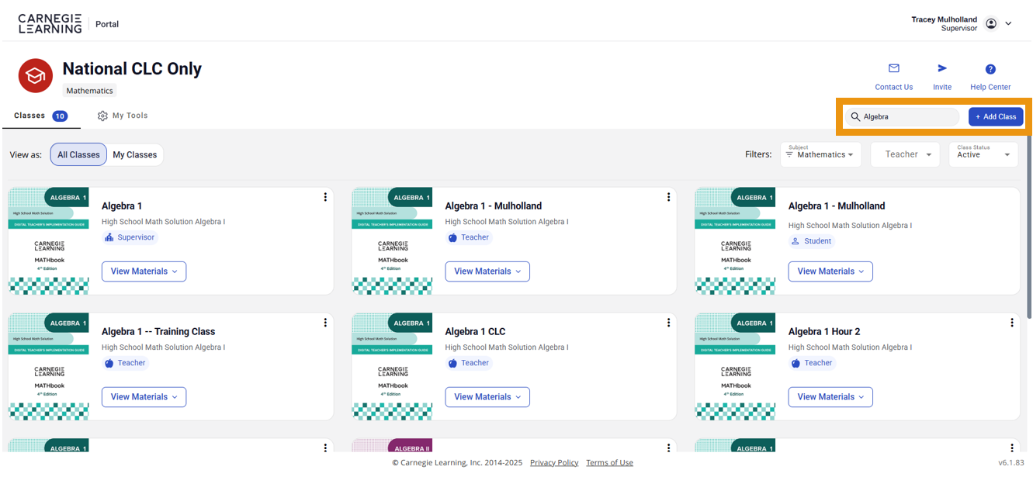Click the Algebra 1 Hour 2 card thumbnail
This screenshot has width=1033, height=477.
735,367
